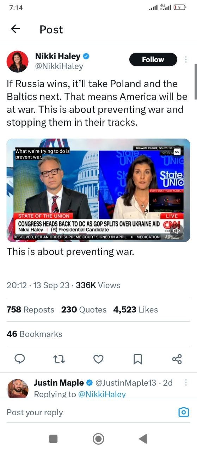The height and width of the screenshot is (452, 197).
Task: Like the post with heart icon
Action: click(x=98, y=359)
